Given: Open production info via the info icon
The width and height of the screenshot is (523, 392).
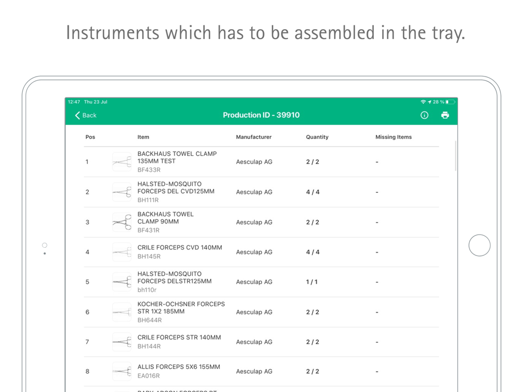Looking at the screenshot, I should (424, 115).
